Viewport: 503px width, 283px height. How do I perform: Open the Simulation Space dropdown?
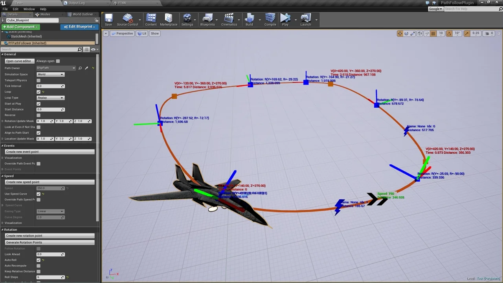50,74
